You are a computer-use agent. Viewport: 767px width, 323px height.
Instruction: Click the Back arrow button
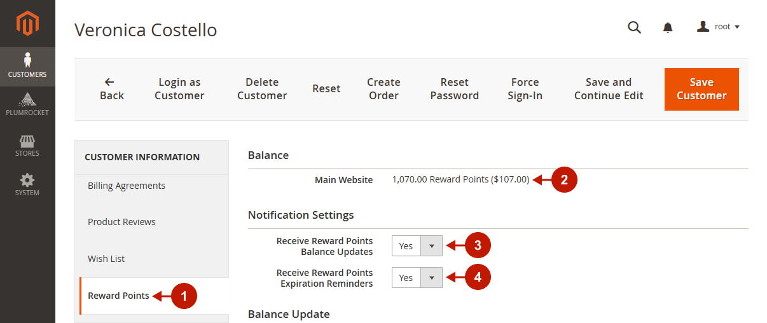(111, 89)
